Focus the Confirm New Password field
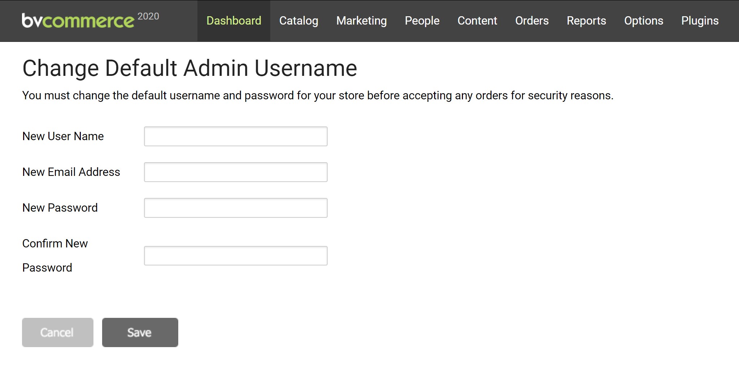 click(x=236, y=256)
